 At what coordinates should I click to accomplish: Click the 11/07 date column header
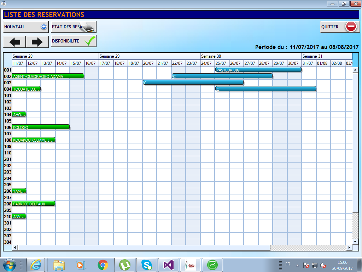click(x=19, y=63)
